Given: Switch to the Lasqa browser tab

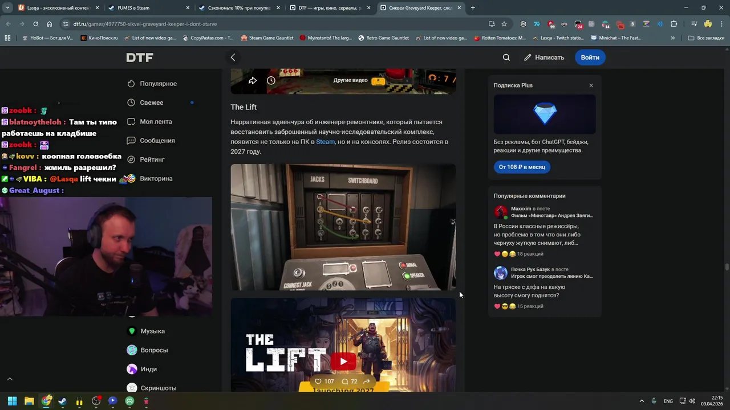Looking at the screenshot, I should (x=59, y=8).
